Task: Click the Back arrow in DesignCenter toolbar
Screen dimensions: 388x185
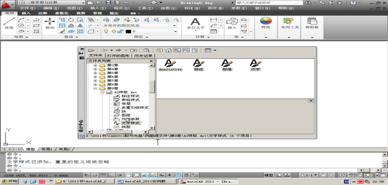Action: 104,50
